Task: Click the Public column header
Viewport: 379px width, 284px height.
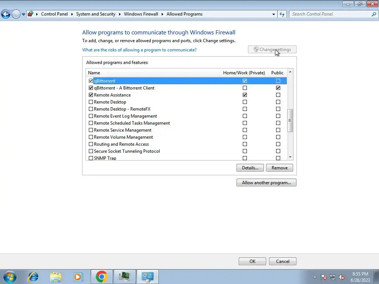Action: [277, 73]
